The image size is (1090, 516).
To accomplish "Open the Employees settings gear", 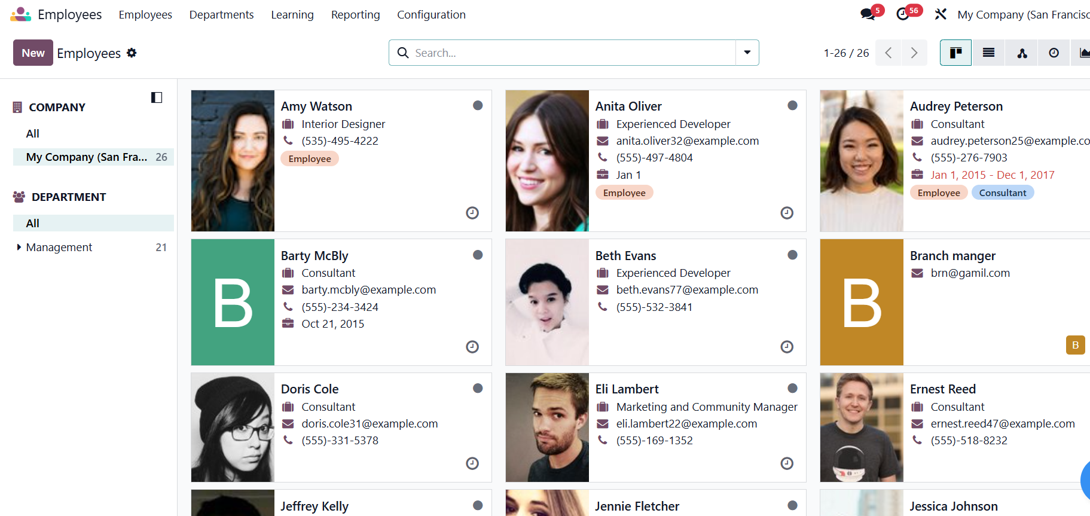I will point(132,53).
